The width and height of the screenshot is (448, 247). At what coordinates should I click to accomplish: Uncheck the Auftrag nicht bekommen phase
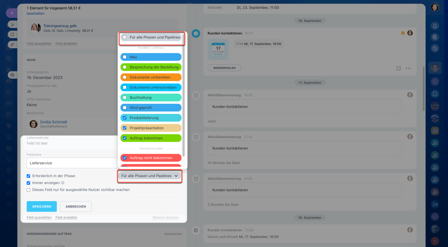[x=125, y=158]
